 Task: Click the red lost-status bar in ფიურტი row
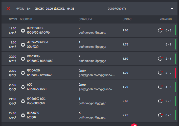(175, 73)
